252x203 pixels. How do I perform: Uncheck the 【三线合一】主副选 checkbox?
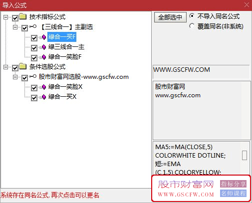tap(24, 28)
